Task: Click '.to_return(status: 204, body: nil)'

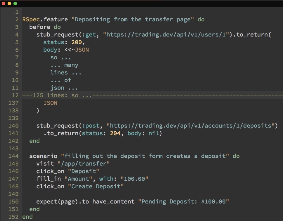Action: [x=103, y=133]
